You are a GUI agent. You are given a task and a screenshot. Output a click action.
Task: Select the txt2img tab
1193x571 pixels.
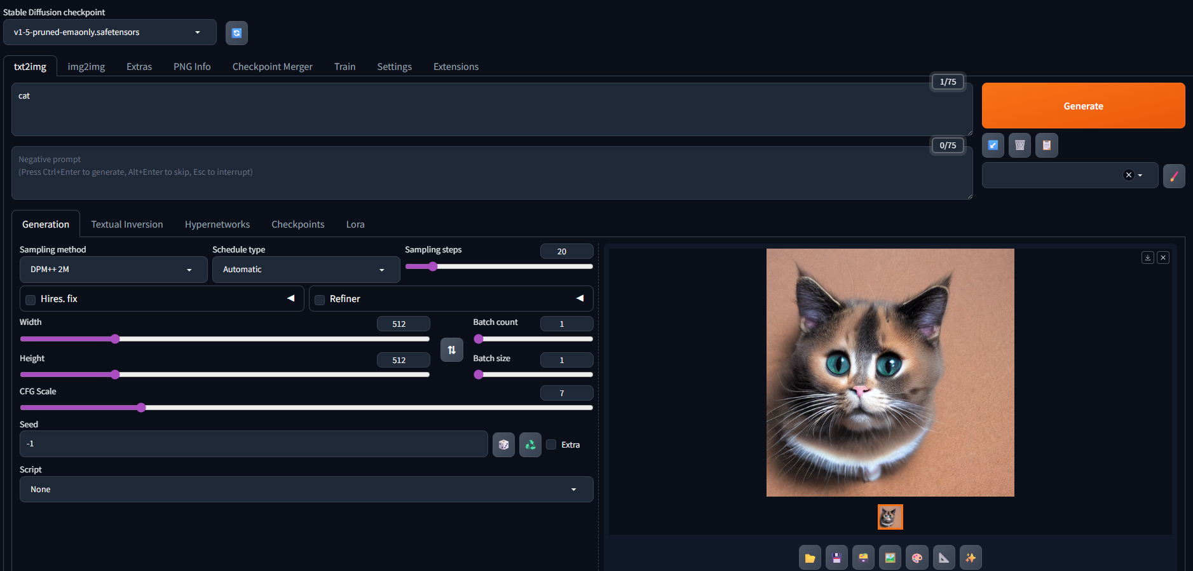[x=30, y=67]
